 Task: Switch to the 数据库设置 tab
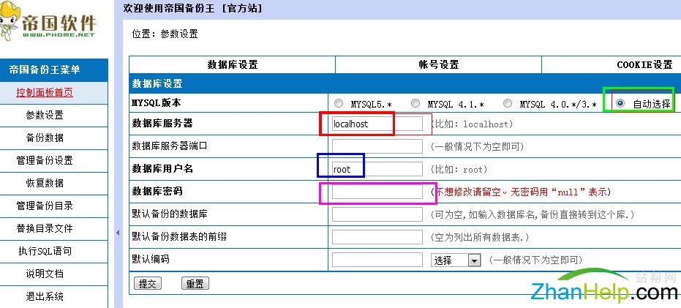[x=233, y=64]
